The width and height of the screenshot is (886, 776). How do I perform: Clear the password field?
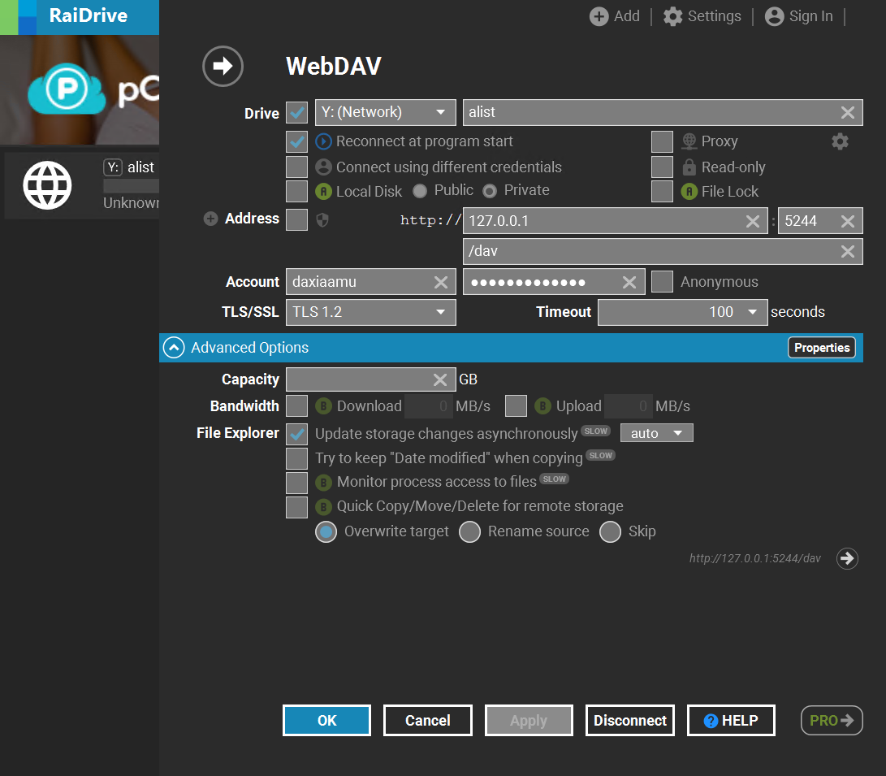(629, 282)
